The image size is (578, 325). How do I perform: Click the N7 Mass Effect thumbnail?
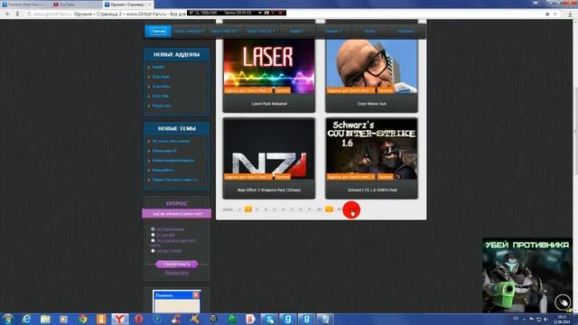[269, 149]
